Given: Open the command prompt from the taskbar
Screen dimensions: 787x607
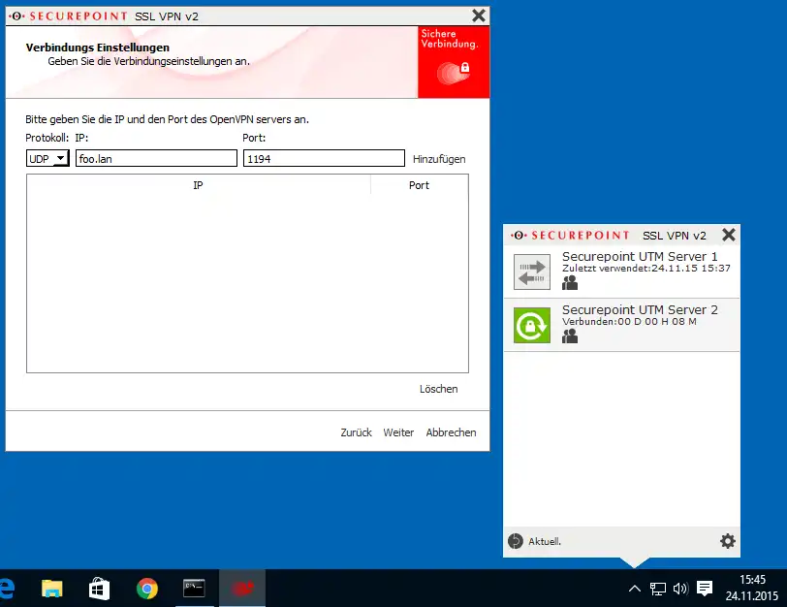Looking at the screenshot, I should [194, 589].
